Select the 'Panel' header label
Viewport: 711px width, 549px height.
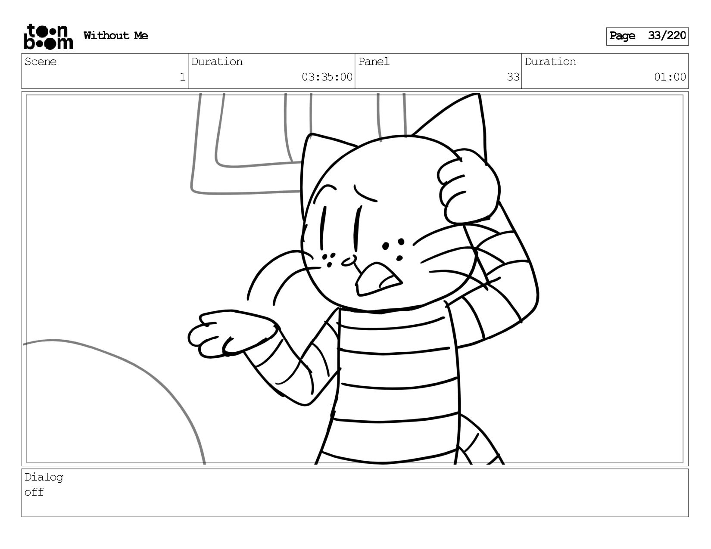(374, 62)
